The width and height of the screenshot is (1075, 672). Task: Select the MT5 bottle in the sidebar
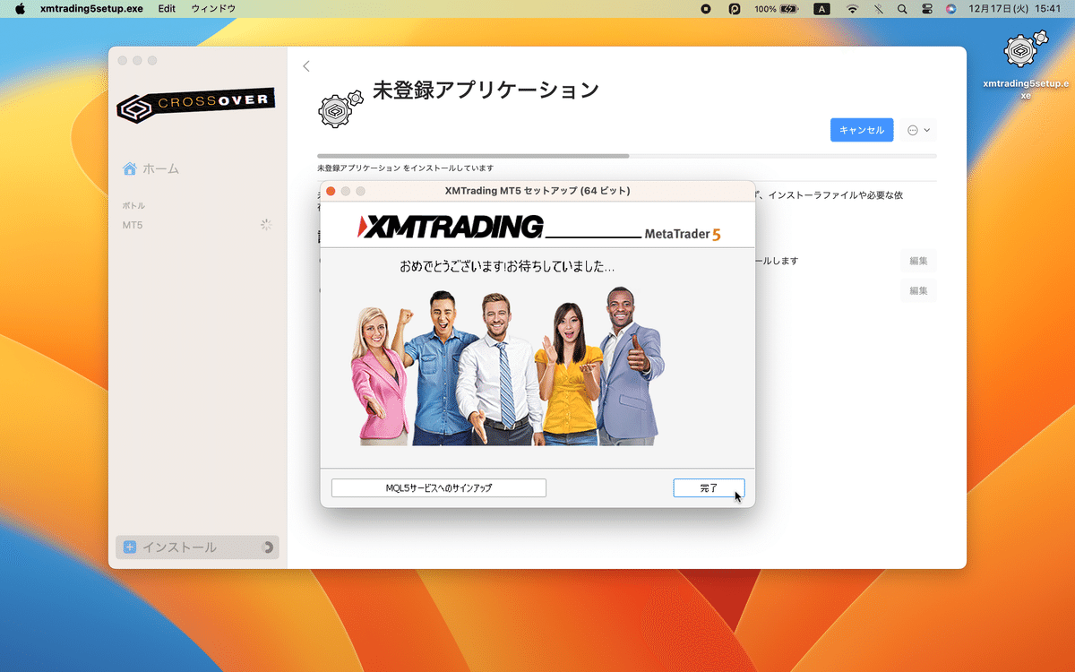tap(133, 225)
